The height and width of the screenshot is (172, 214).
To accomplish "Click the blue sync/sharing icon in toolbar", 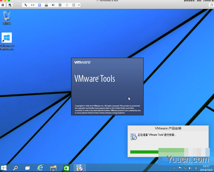I will coord(39,5).
